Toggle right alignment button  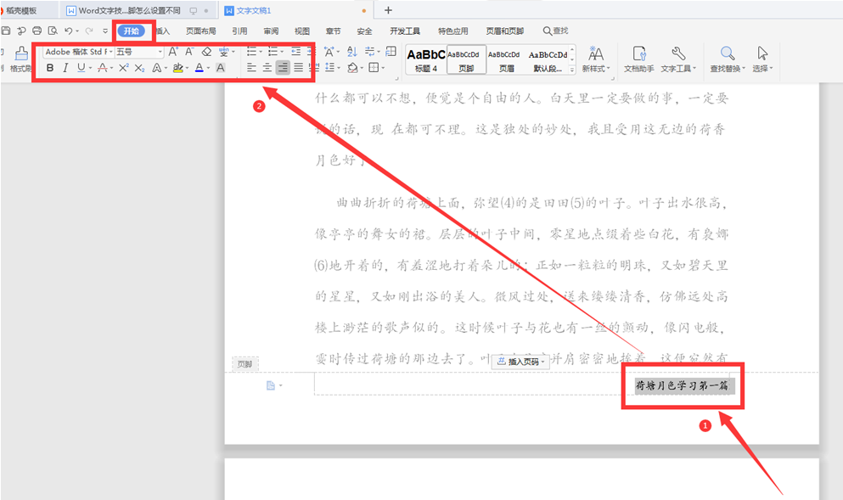(x=283, y=67)
